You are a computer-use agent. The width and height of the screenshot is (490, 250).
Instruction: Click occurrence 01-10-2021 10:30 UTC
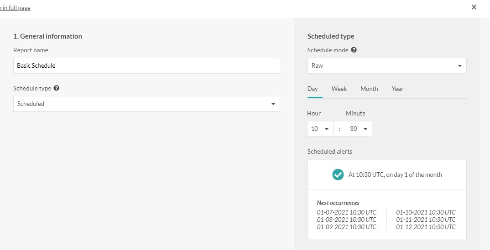(x=426, y=212)
